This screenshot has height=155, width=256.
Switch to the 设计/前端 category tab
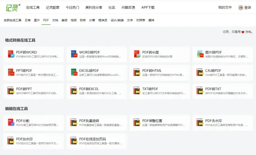(117, 20)
